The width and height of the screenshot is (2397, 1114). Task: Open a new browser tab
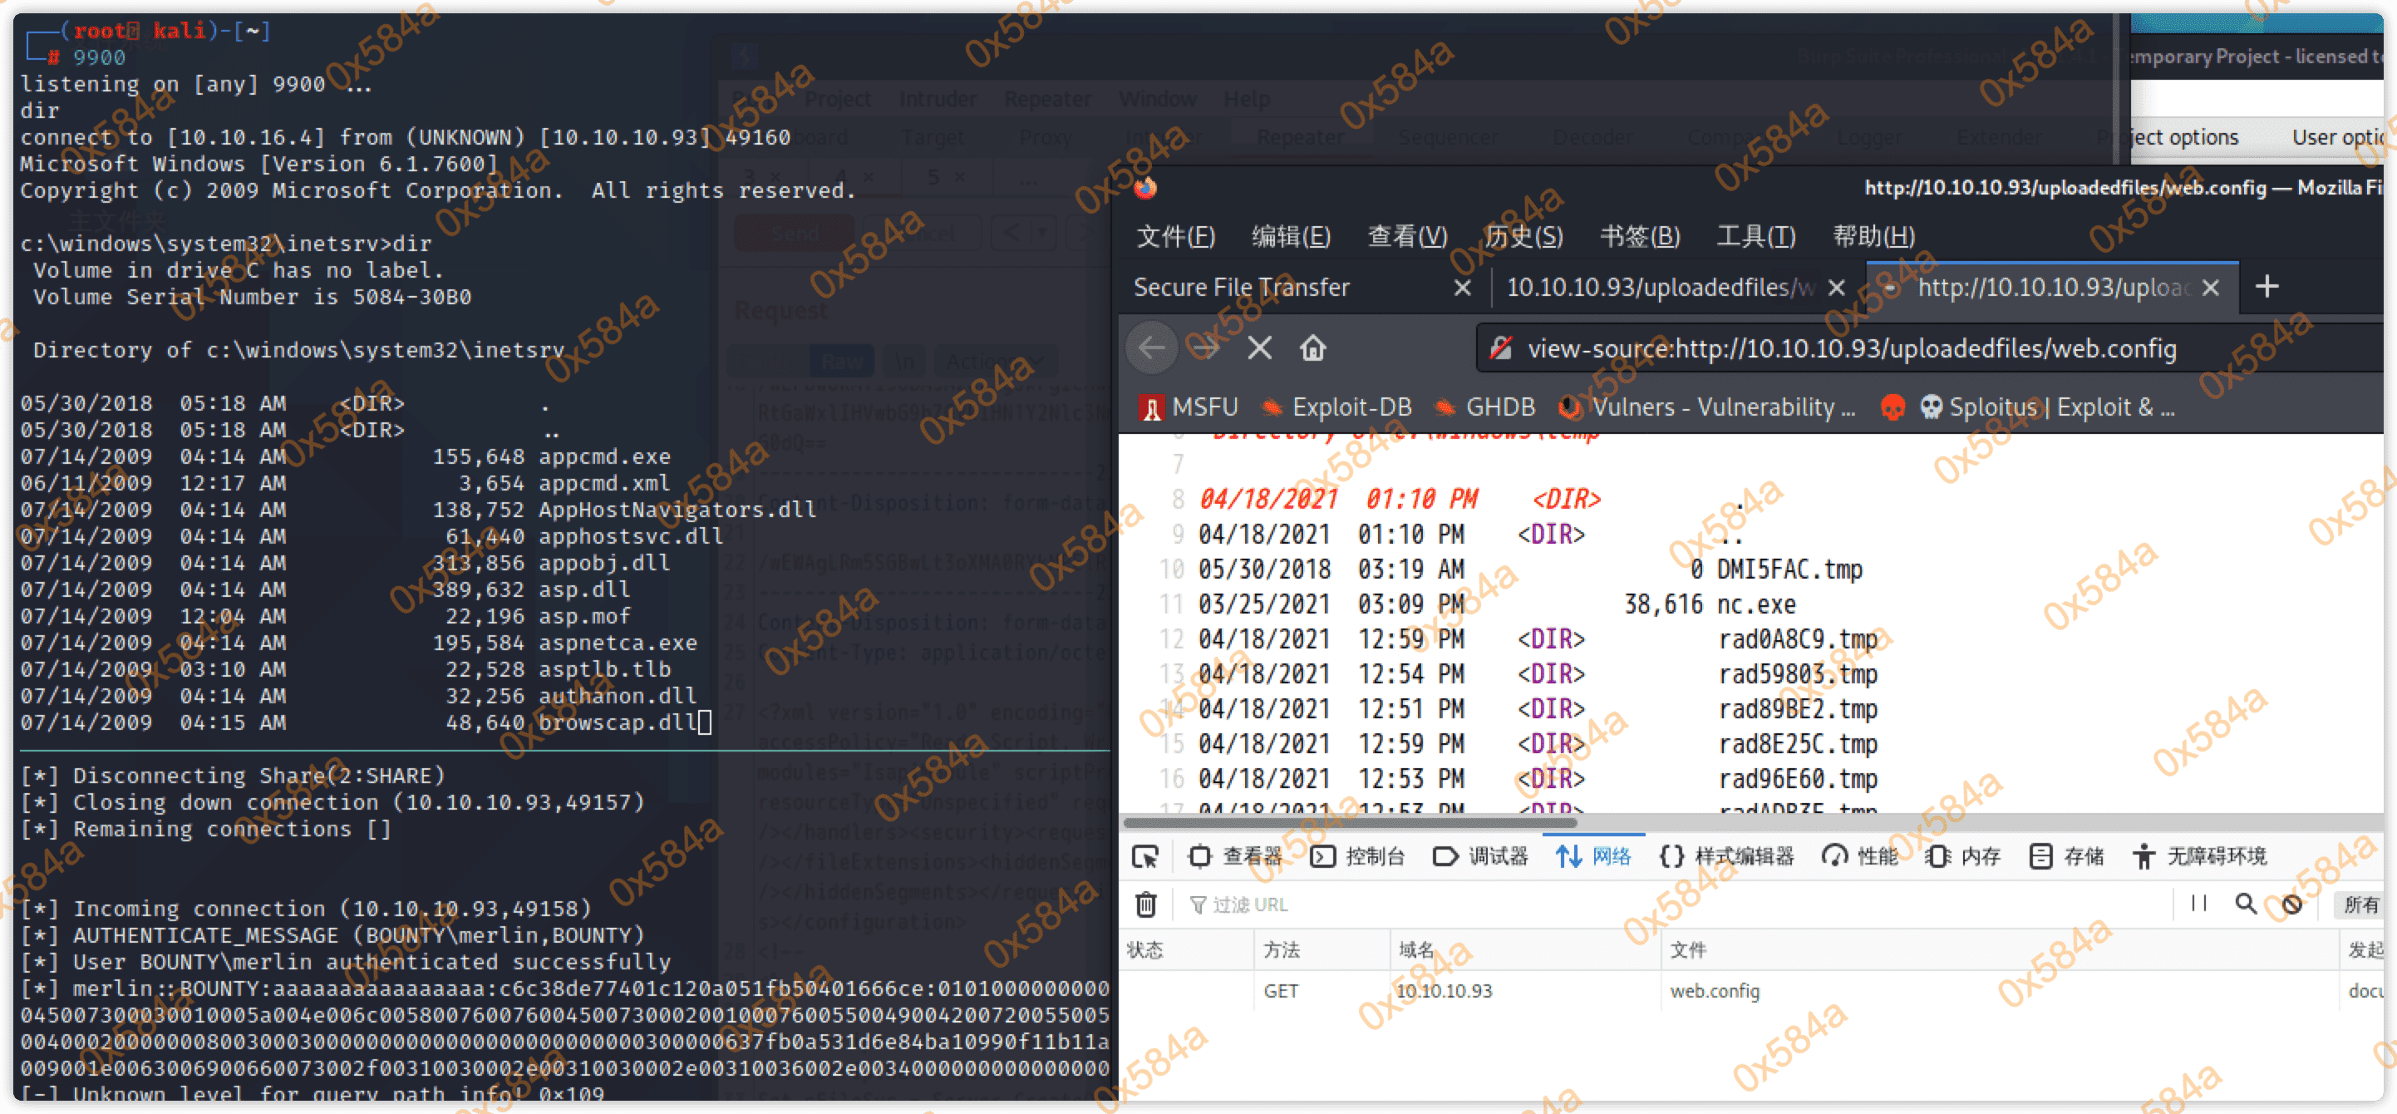pos(2267,287)
